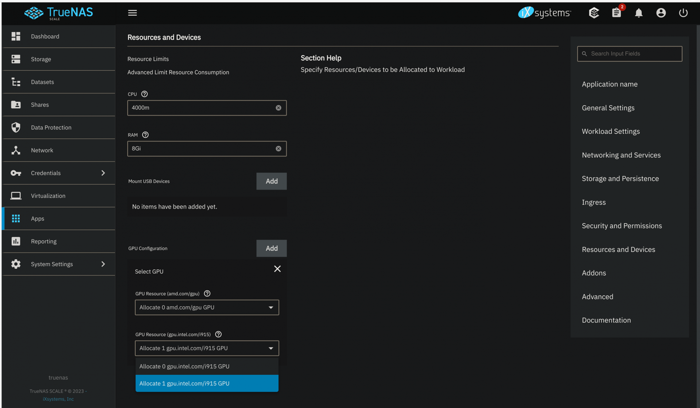Image resolution: width=700 pixels, height=408 pixels.
Task: Add a GPU Configuration entry
Action: click(271, 248)
